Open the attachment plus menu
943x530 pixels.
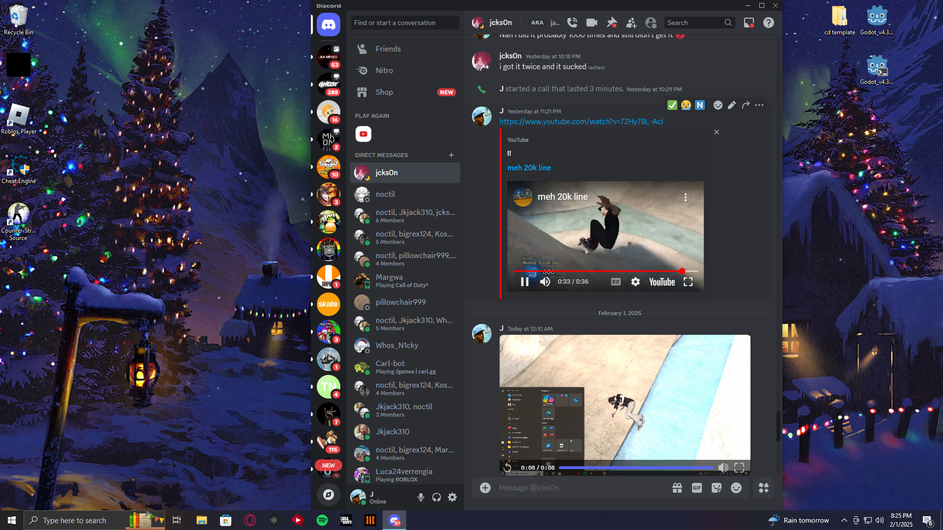485,488
